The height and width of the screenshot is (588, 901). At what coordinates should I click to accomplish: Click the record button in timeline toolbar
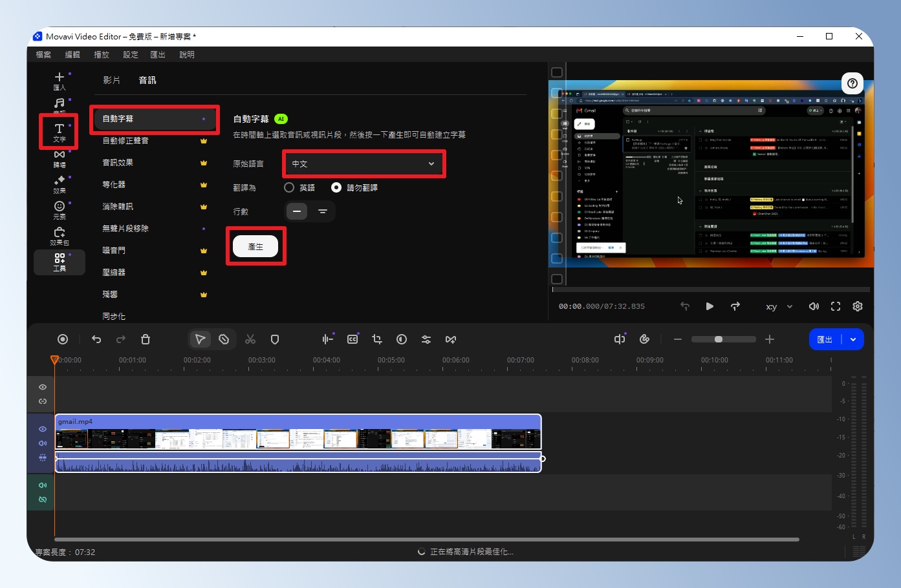pyautogui.click(x=63, y=339)
